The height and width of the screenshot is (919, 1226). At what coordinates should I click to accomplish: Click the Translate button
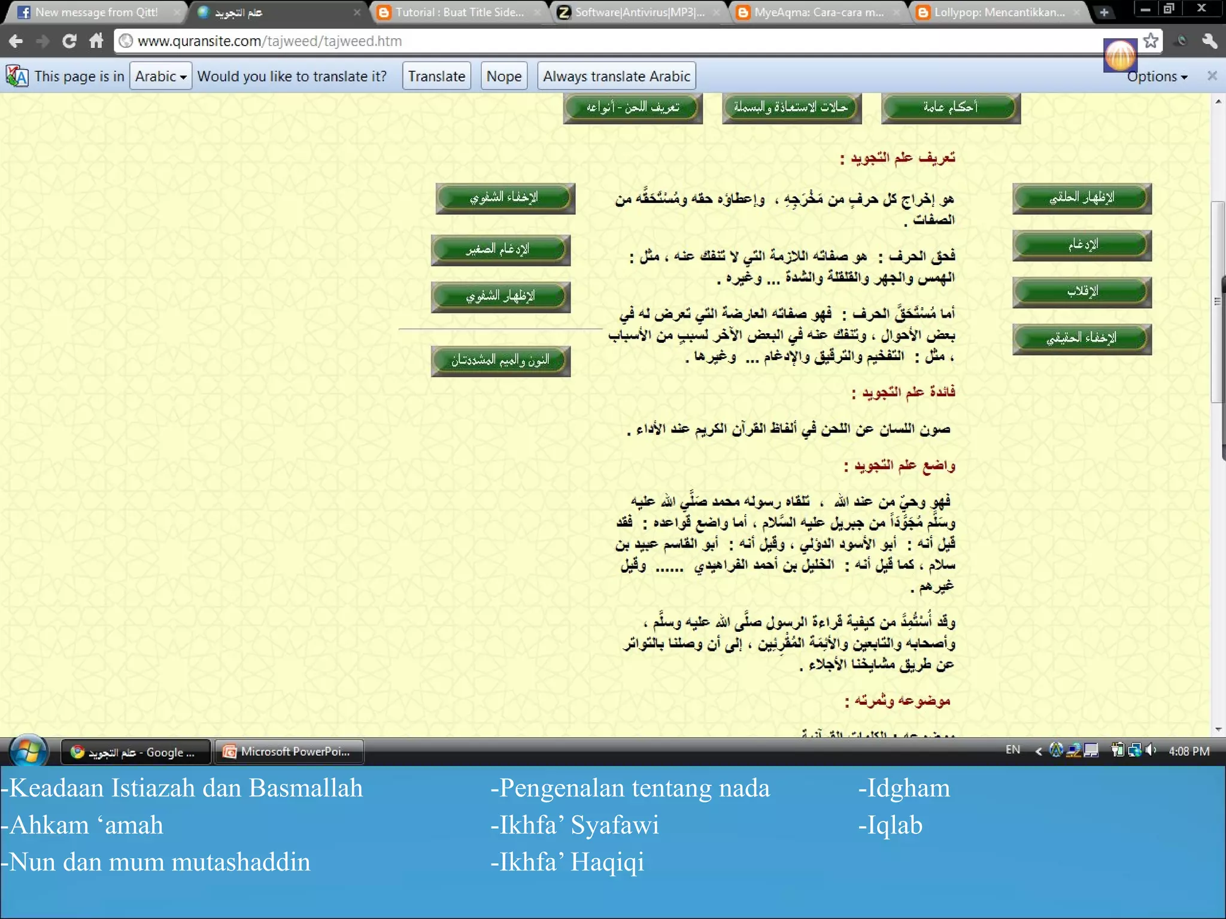coord(436,76)
